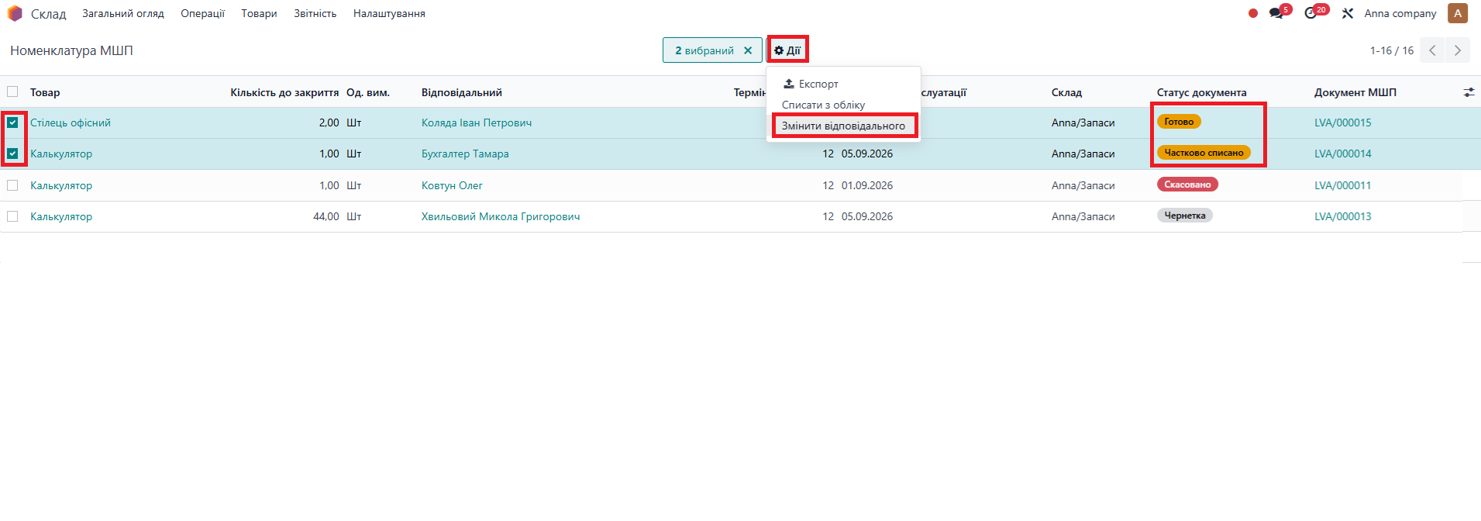Viewport: 1481px width, 521px height.
Task: Click the user avatar A icon
Action: (1458, 13)
